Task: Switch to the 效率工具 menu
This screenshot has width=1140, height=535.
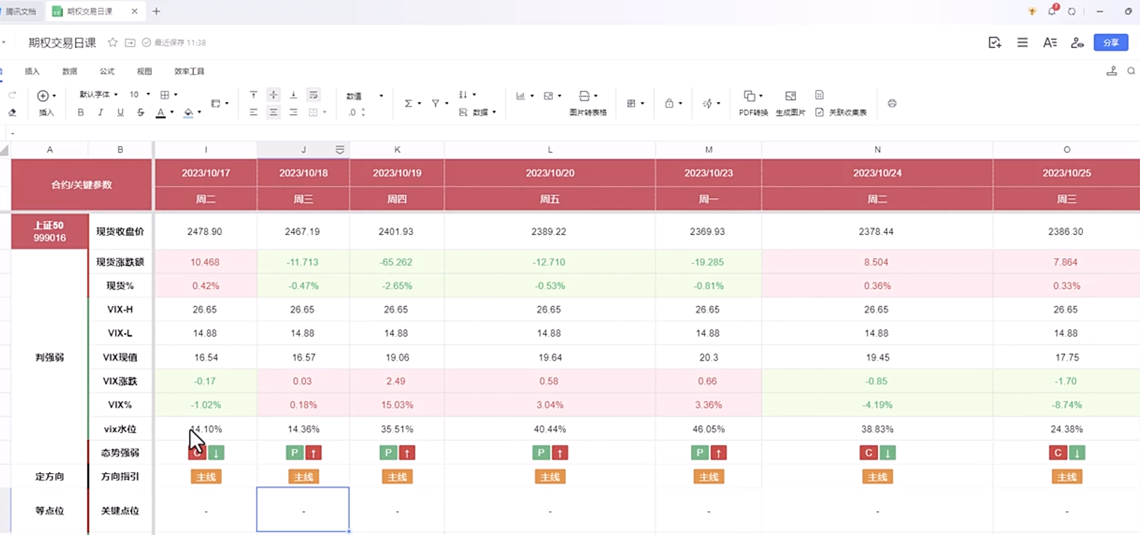Action: pyautogui.click(x=189, y=71)
